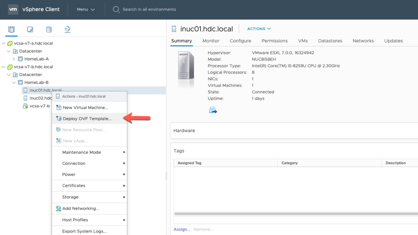The image size is (418, 235).
Task: Expand the Power submenu
Action: (x=89, y=175)
